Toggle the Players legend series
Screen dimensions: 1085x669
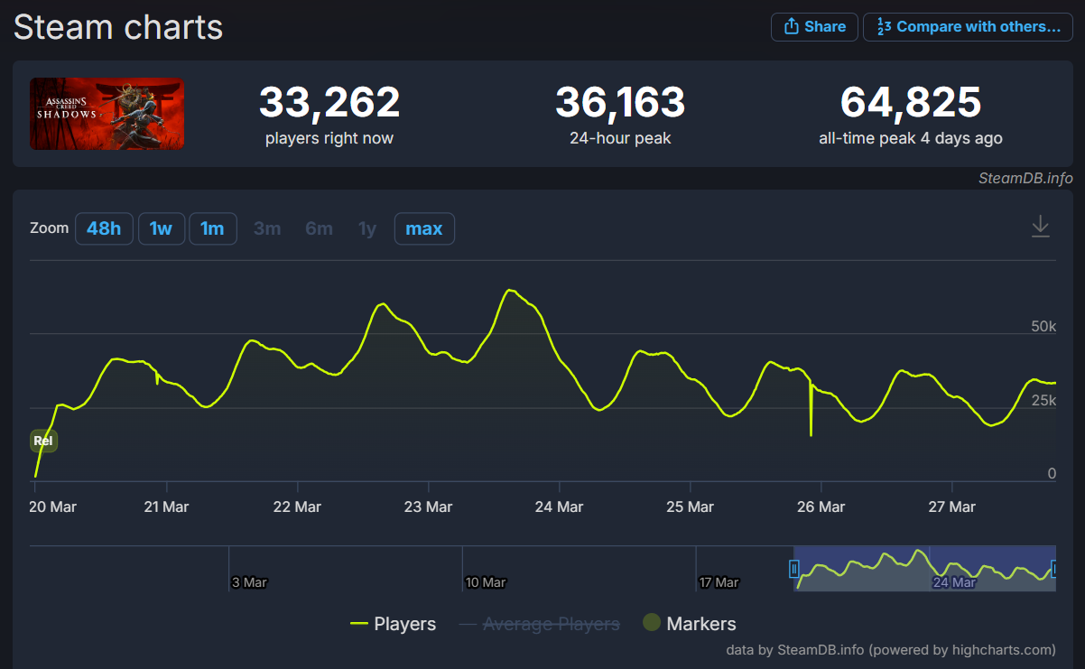click(x=393, y=624)
